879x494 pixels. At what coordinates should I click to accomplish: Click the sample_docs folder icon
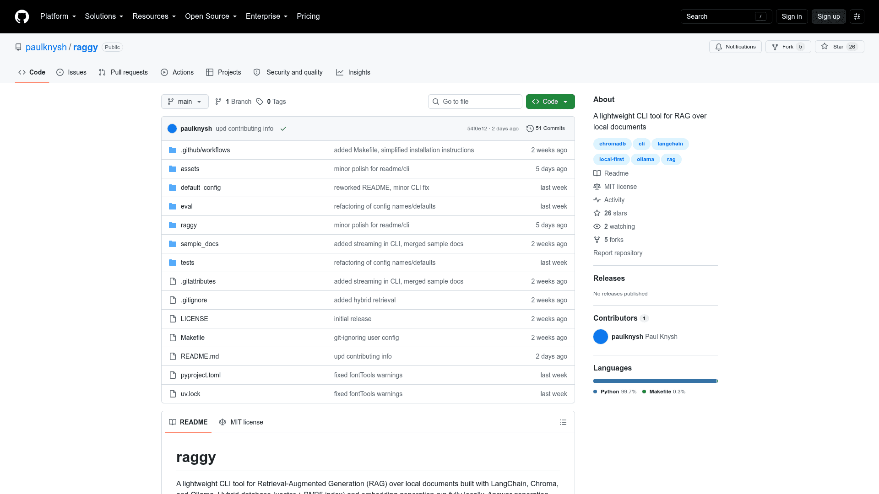[173, 244]
